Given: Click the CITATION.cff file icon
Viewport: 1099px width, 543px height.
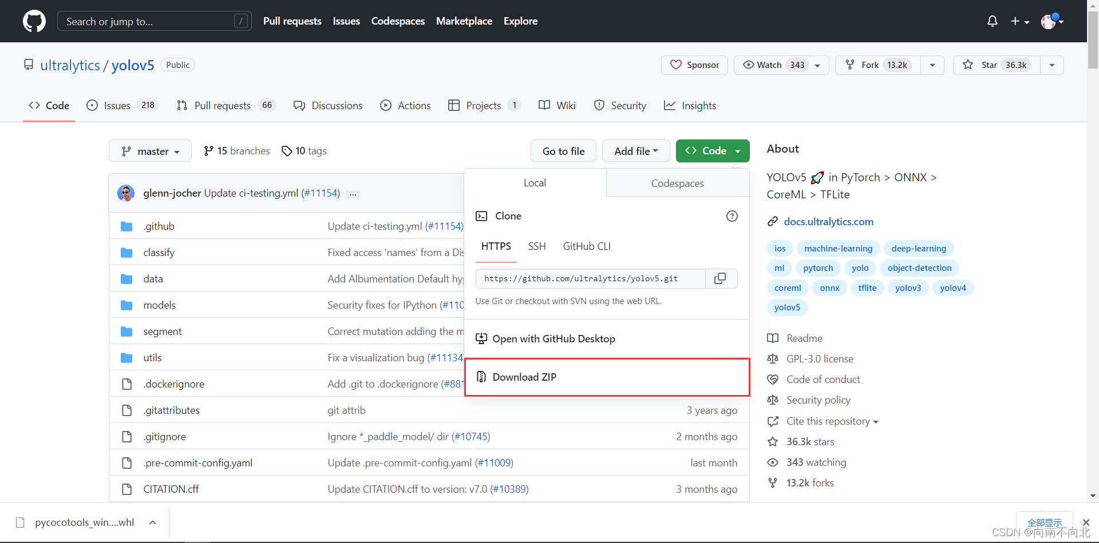Looking at the screenshot, I should coord(126,489).
